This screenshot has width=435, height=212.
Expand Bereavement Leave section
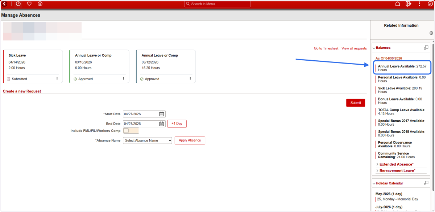pos(397,170)
